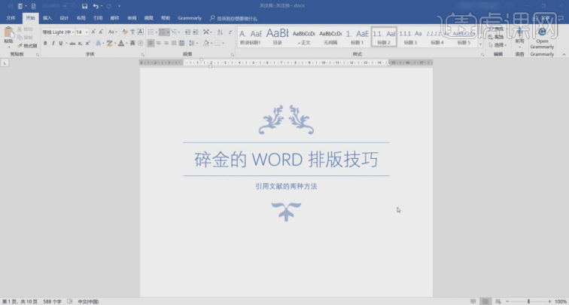
Task: Apply superscript formatting
Action: click(88, 43)
